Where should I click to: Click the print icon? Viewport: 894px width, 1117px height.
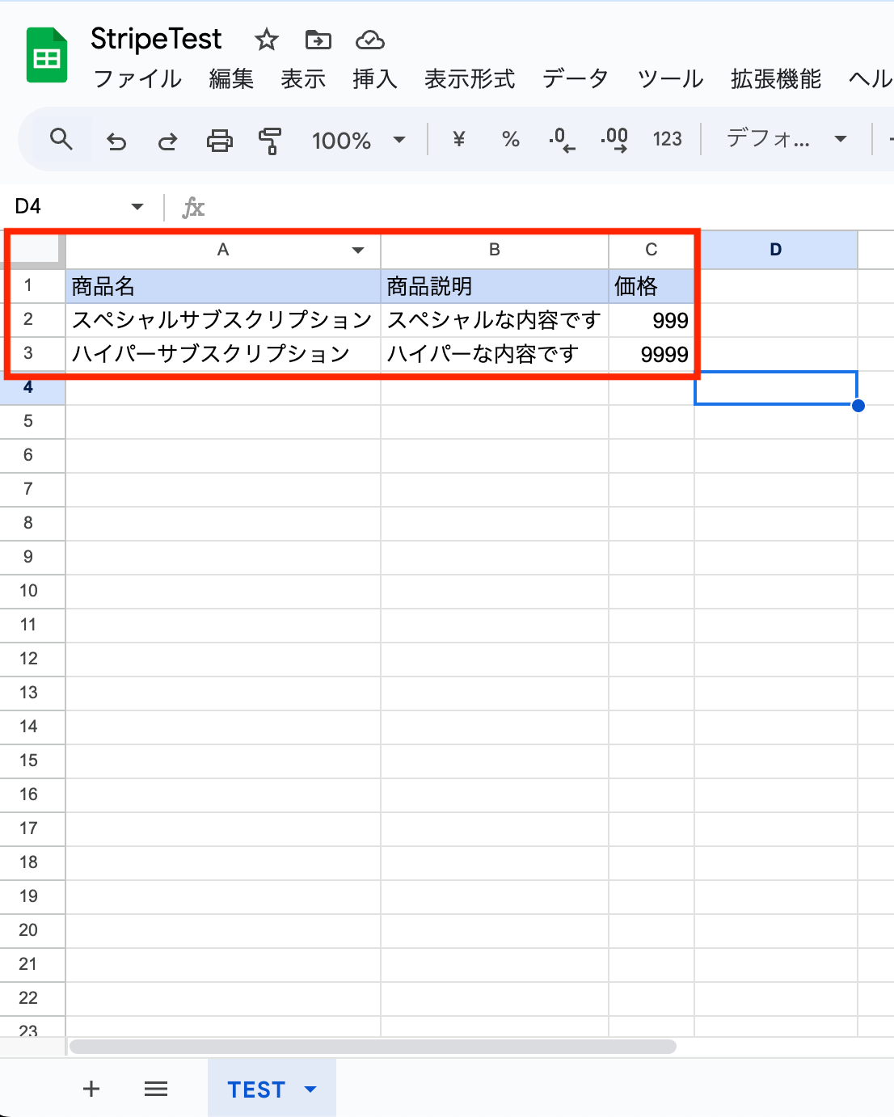(219, 141)
